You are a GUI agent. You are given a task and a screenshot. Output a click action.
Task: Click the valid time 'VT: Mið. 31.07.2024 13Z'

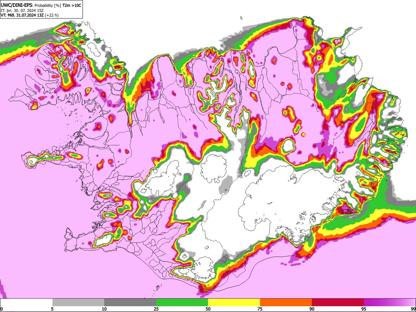[22, 15]
